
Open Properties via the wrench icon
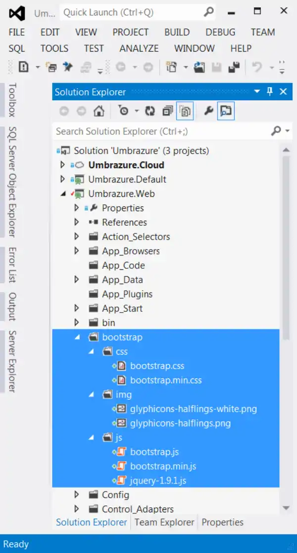(209, 112)
